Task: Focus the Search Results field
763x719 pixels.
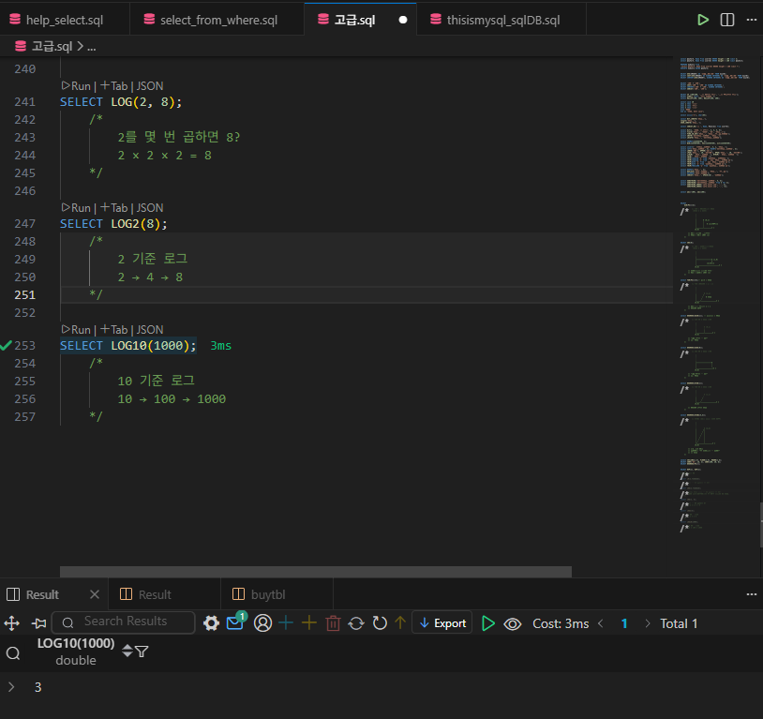Action: 123,622
